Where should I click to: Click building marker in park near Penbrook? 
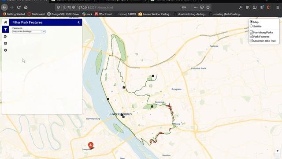coord(152,106)
